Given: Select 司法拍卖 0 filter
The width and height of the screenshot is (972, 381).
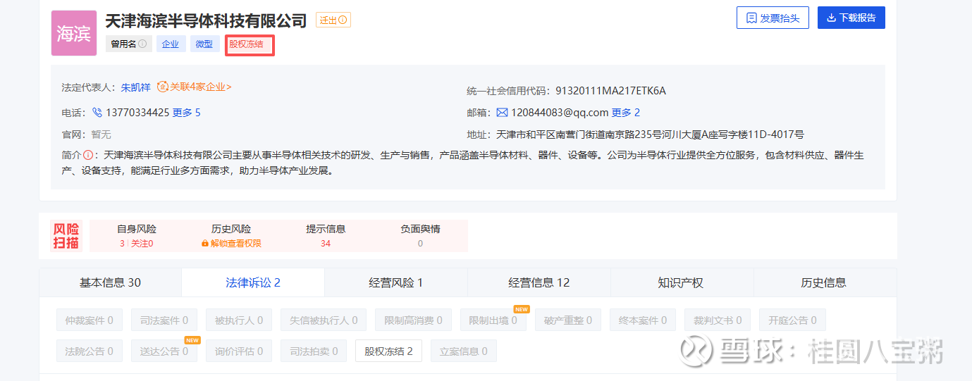Looking at the screenshot, I should [x=314, y=351].
